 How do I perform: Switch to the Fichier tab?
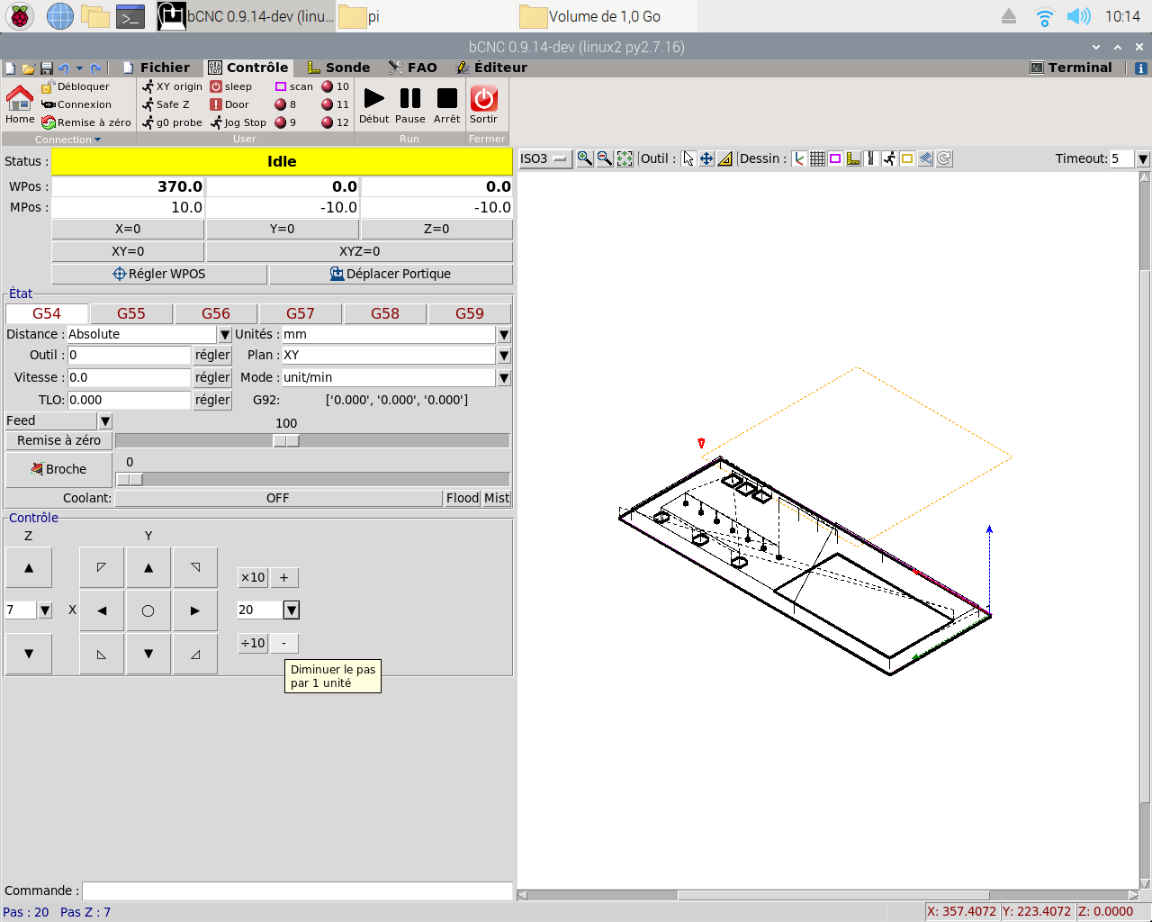tap(156, 68)
